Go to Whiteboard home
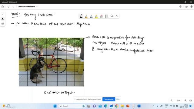Viewport: 194px width, 109px height. pos(3,7)
